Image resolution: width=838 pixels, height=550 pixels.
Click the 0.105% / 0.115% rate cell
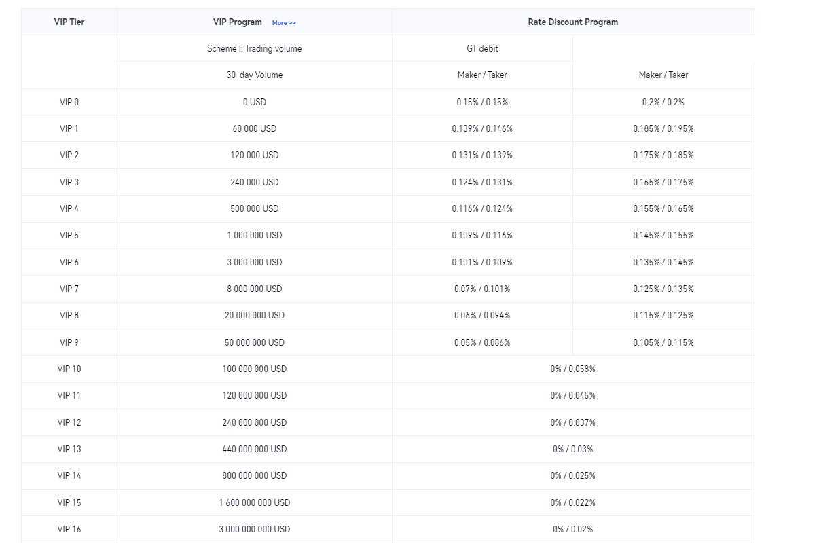[x=663, y=342]
